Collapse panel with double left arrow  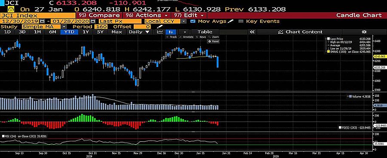pos(252,32)
